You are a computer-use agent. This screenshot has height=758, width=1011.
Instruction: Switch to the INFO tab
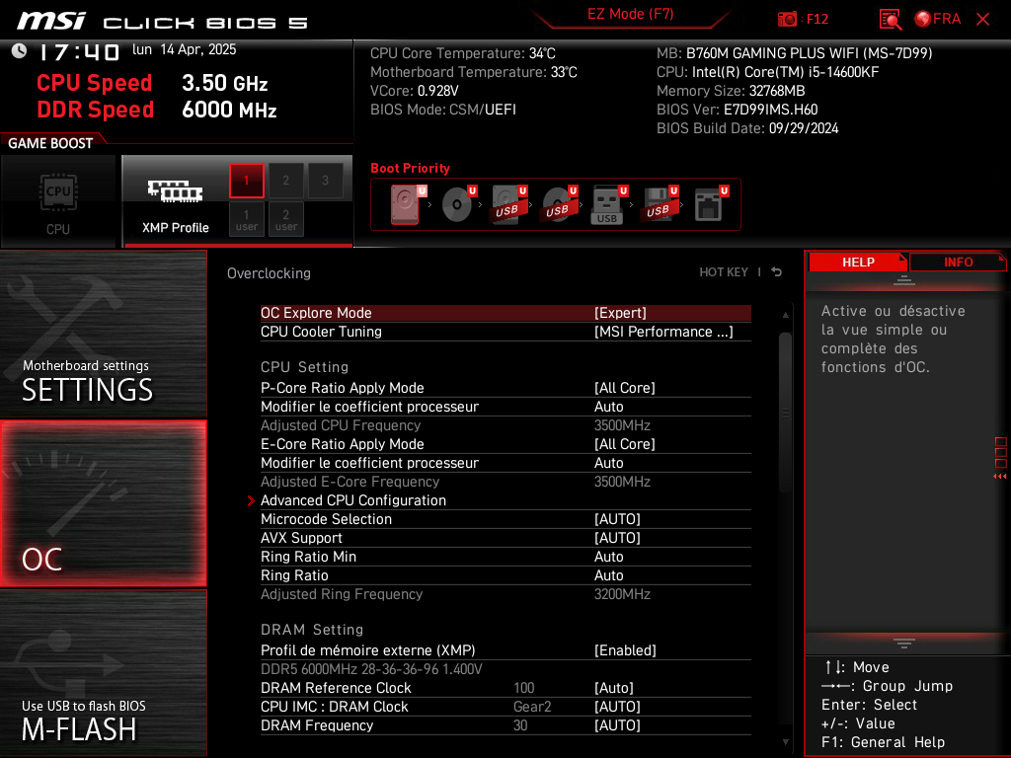(958, 263)
